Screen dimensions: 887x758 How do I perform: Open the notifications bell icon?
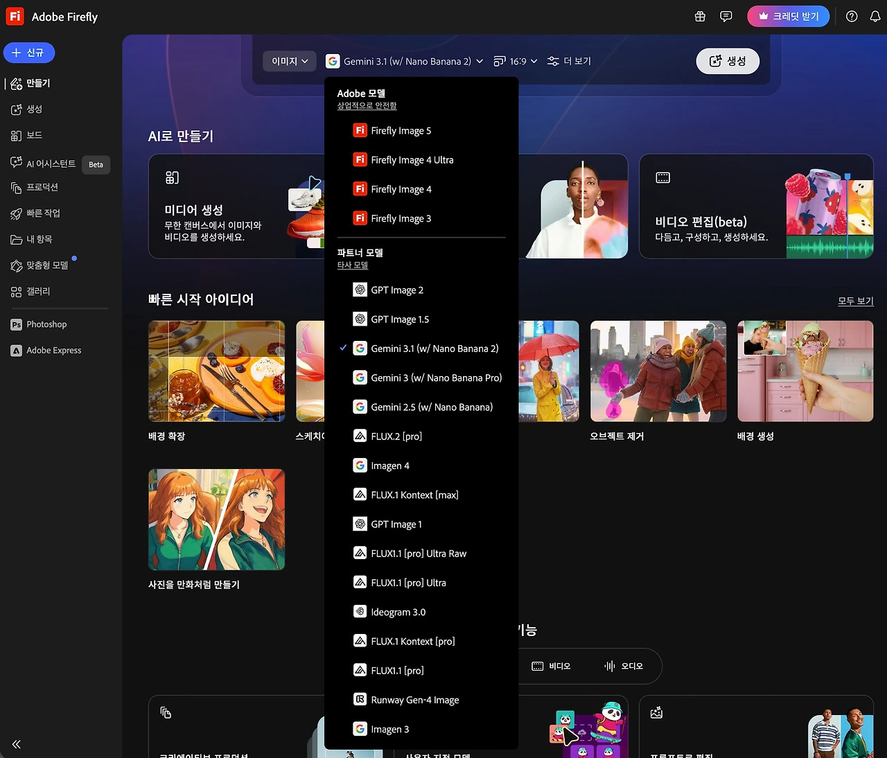coord(875,17)
